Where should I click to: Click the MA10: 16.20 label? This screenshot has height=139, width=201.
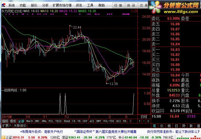pos(49,11)
